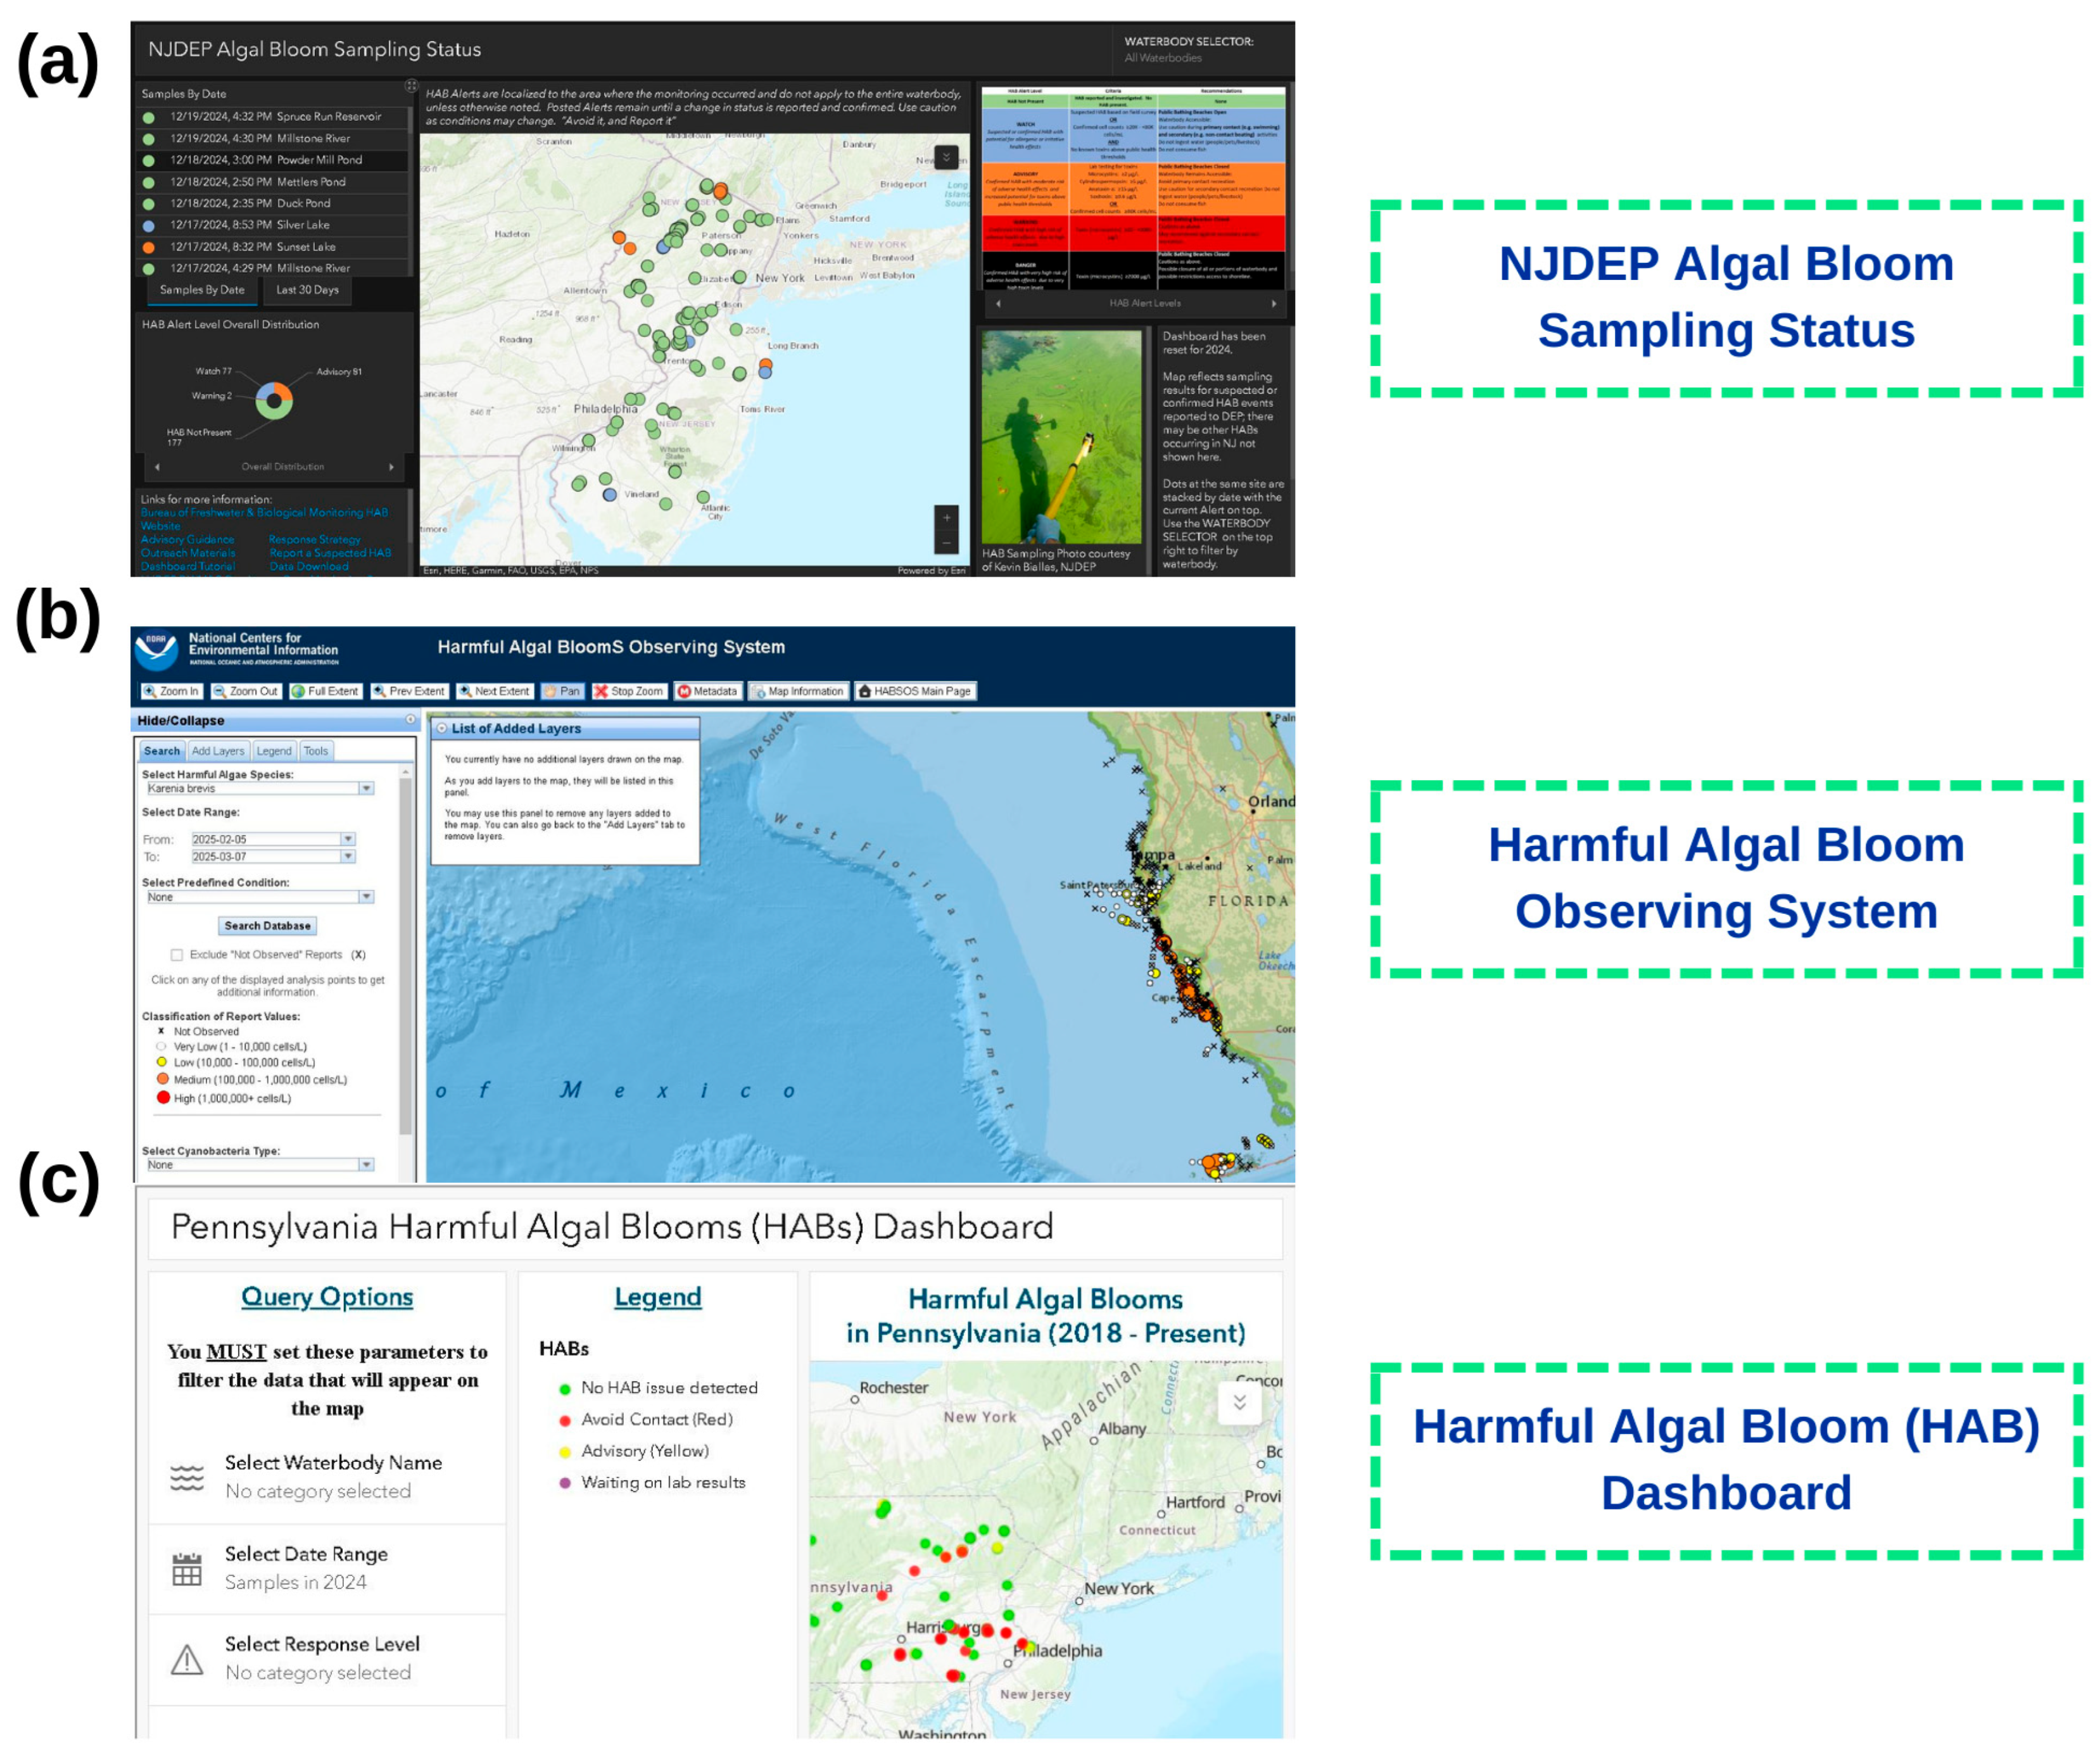Viewport: 2100px width, 1764px height.
Task: Open the From date 2025-02-05 dropdown
Action: 348,840
